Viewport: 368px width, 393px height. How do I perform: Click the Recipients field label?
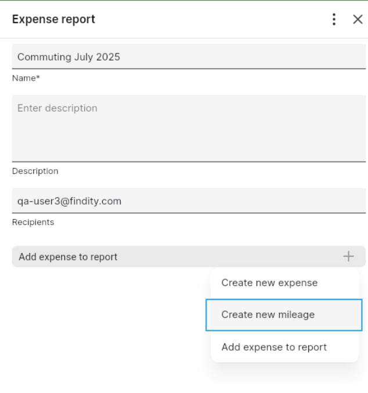click(x=33, y=222)
